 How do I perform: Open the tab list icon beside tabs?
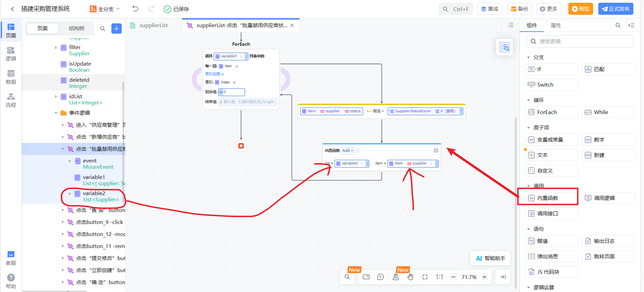click(511, 25)
